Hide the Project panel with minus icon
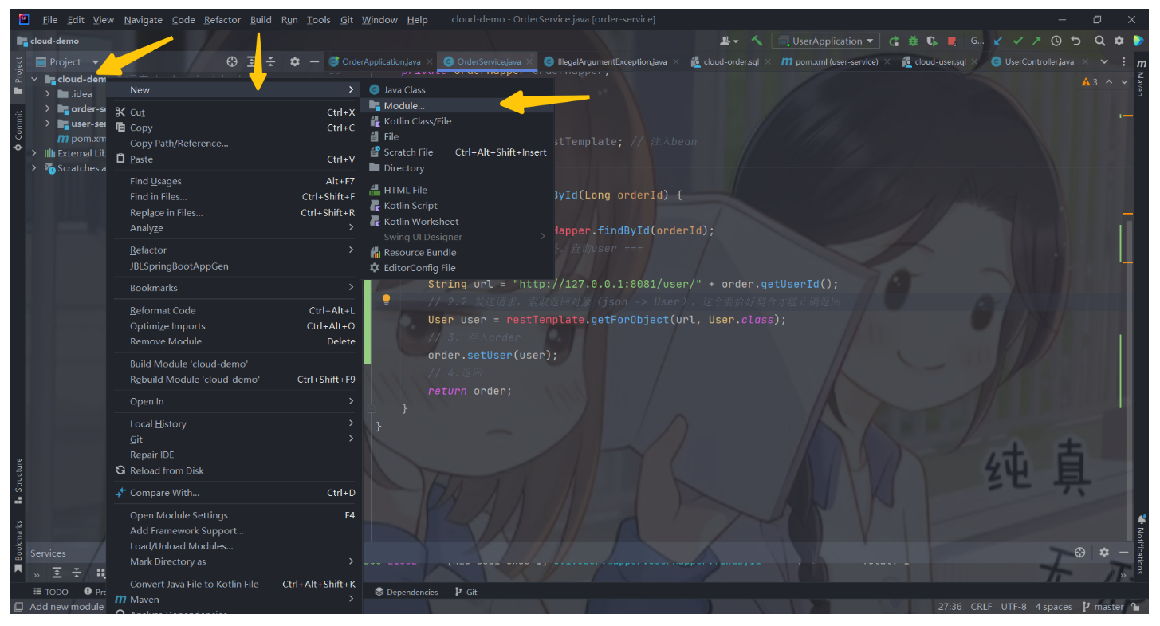The height and width of the screenshot is (626, 1160). 314,61
